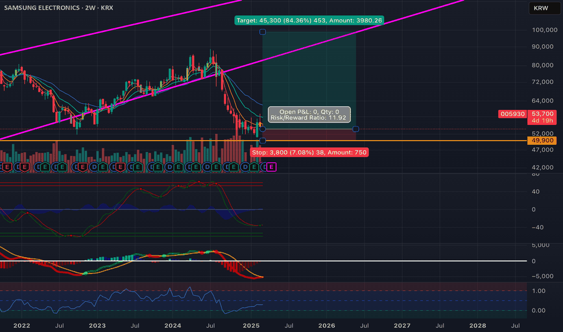The image size is (563, 332).
Task: Click the 42,000 price scale value
Action: click(x=542, y=168)
